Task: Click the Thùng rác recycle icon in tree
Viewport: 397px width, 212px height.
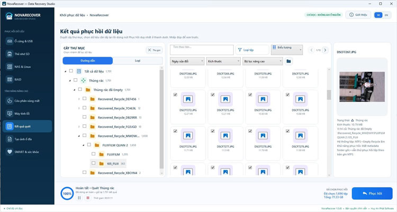Action: pos(83,80)
